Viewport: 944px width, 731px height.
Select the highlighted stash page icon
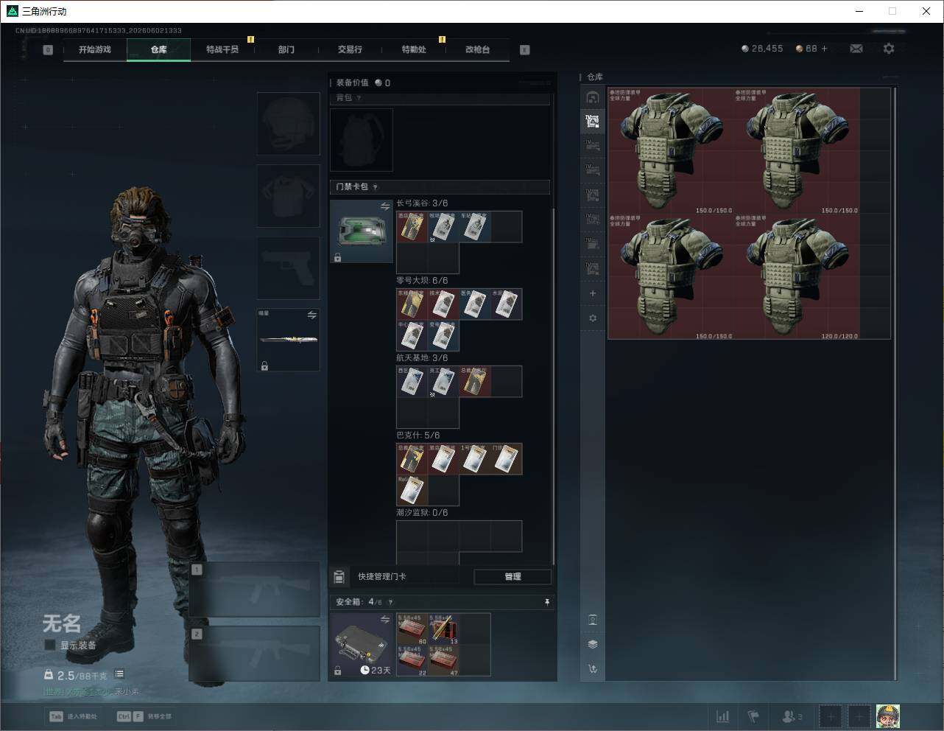click(593, 122)
